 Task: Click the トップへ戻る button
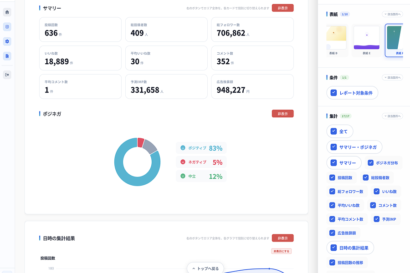coord(205,268)
